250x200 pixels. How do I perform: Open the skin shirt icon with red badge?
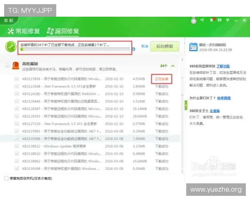coord(212,20)
